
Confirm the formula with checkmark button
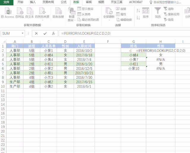45,33
